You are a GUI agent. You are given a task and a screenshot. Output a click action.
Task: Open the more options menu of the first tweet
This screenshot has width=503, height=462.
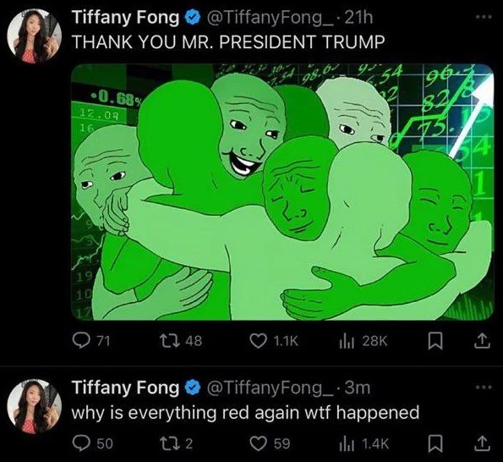pyautogui.click(x=484, y=17)
